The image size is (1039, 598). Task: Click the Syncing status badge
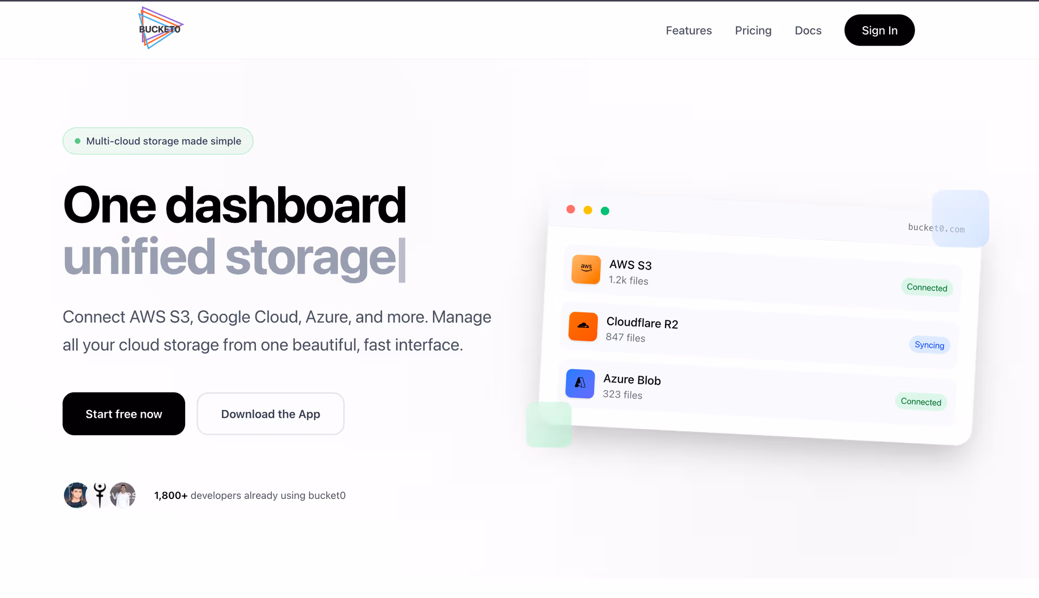929,345
